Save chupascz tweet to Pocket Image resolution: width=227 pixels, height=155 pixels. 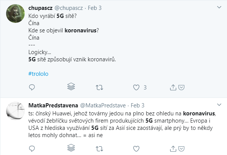(181, 88)
